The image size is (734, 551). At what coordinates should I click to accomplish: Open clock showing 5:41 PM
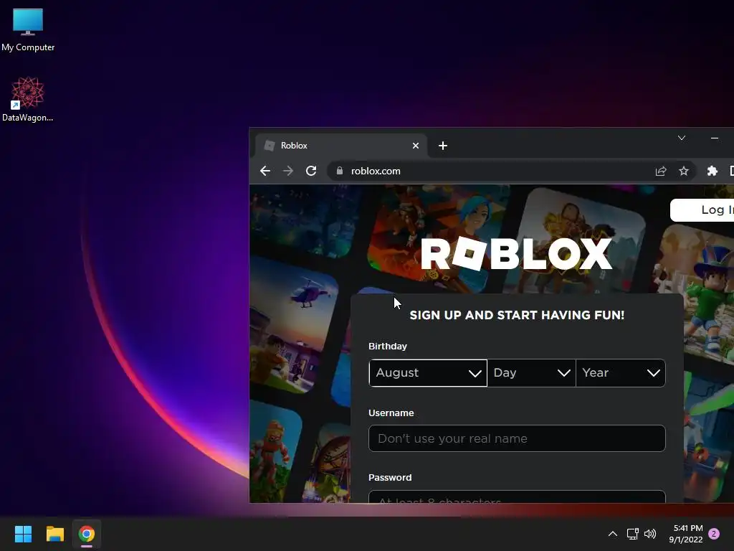(686, 534)
